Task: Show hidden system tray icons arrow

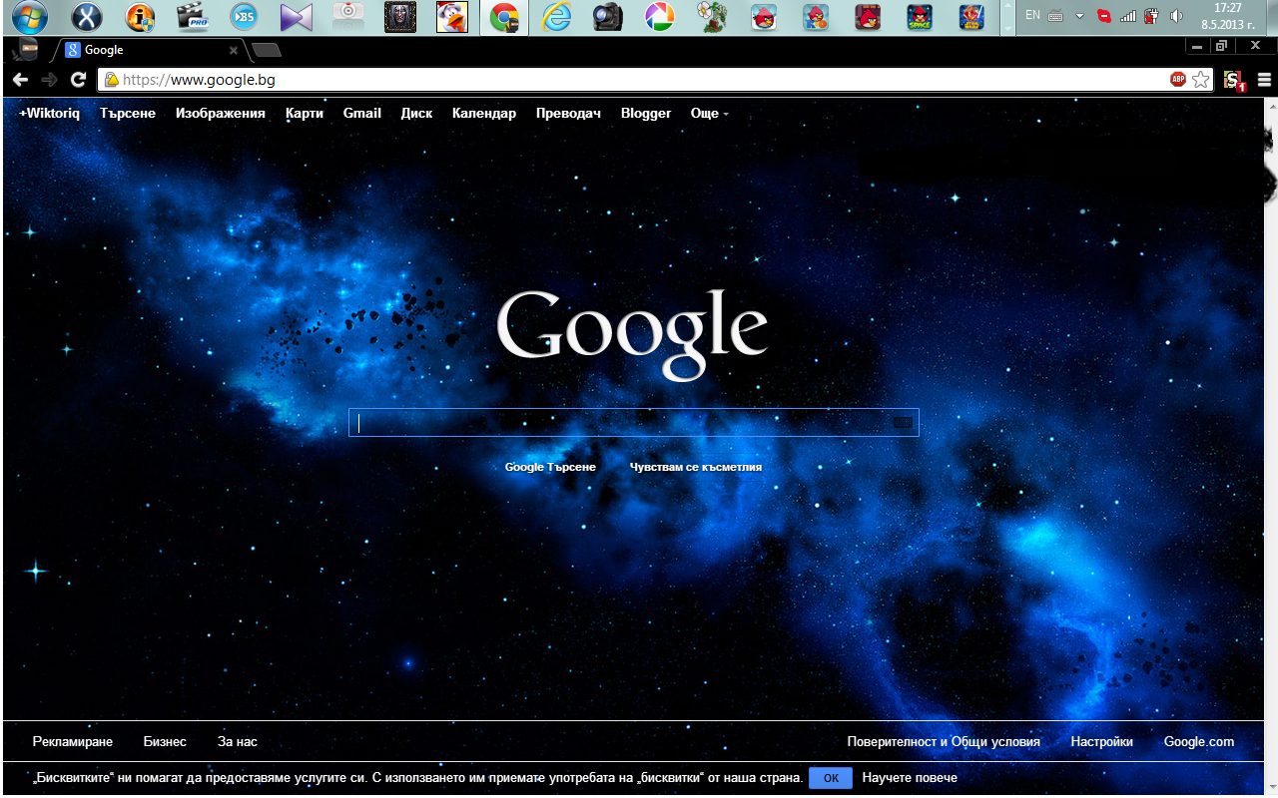Action: coord(1079,16)
